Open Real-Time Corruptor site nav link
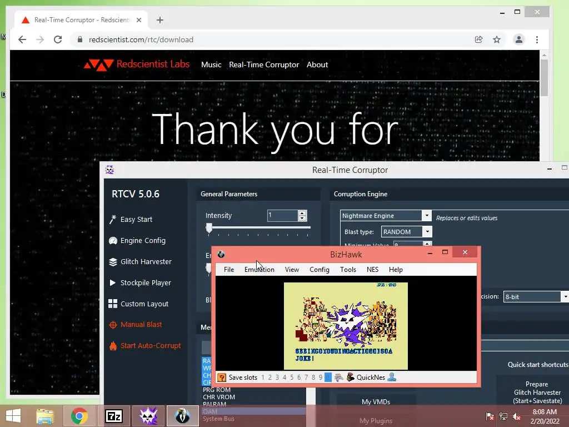The height and width of the screenshot is (427, 569). click(x=264, y=64)
